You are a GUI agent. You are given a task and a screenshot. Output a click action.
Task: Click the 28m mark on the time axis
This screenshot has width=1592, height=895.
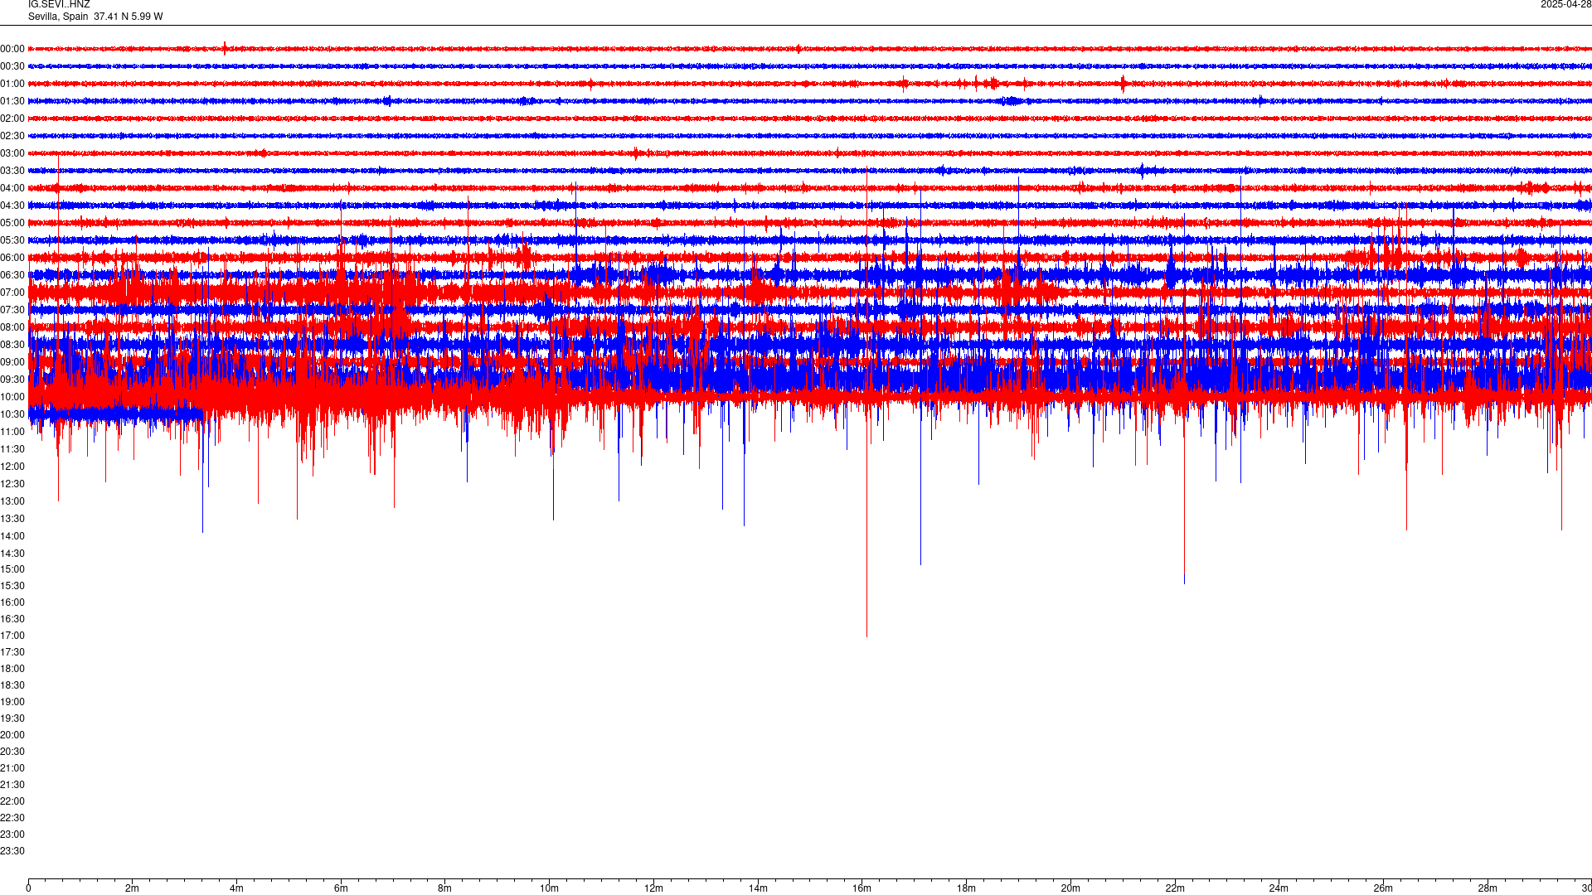coord(1488,888)
